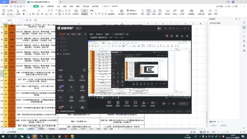This screenshot has height=139, width=247.
Task: Click the Share button in WPS
Action: [x=235, y=6]
